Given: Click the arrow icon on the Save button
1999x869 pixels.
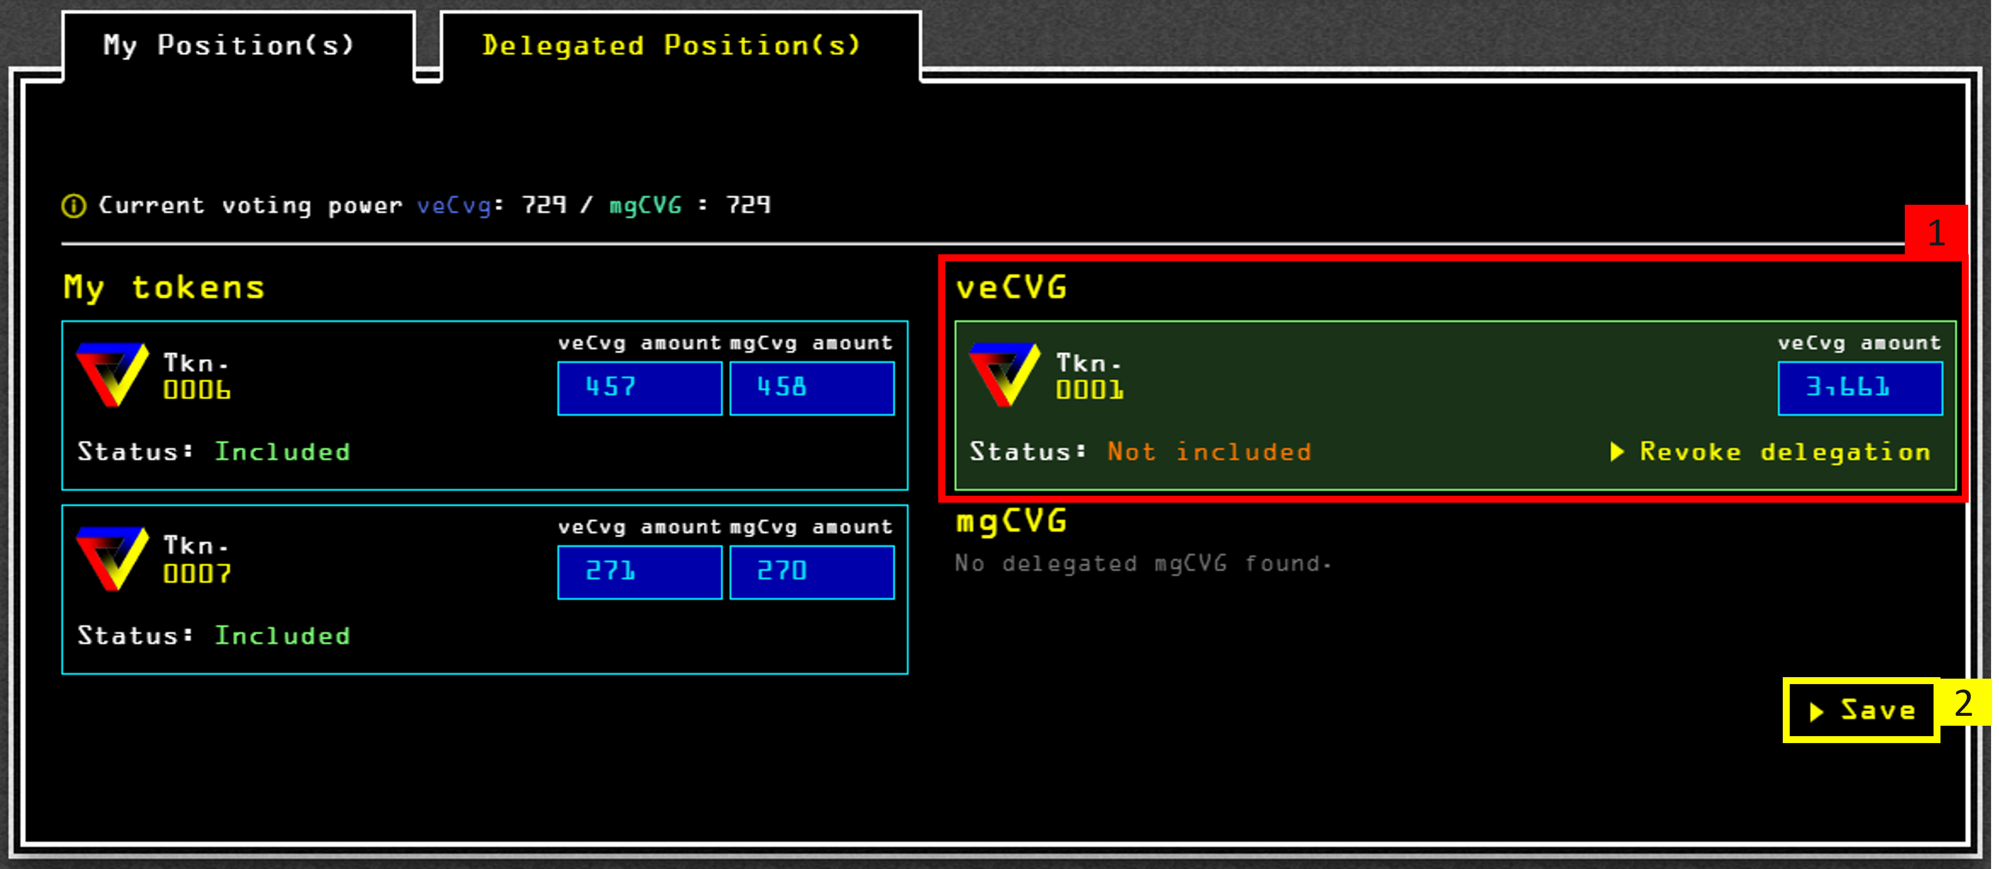Looking at the screenshot, I should pos(1816,711).
